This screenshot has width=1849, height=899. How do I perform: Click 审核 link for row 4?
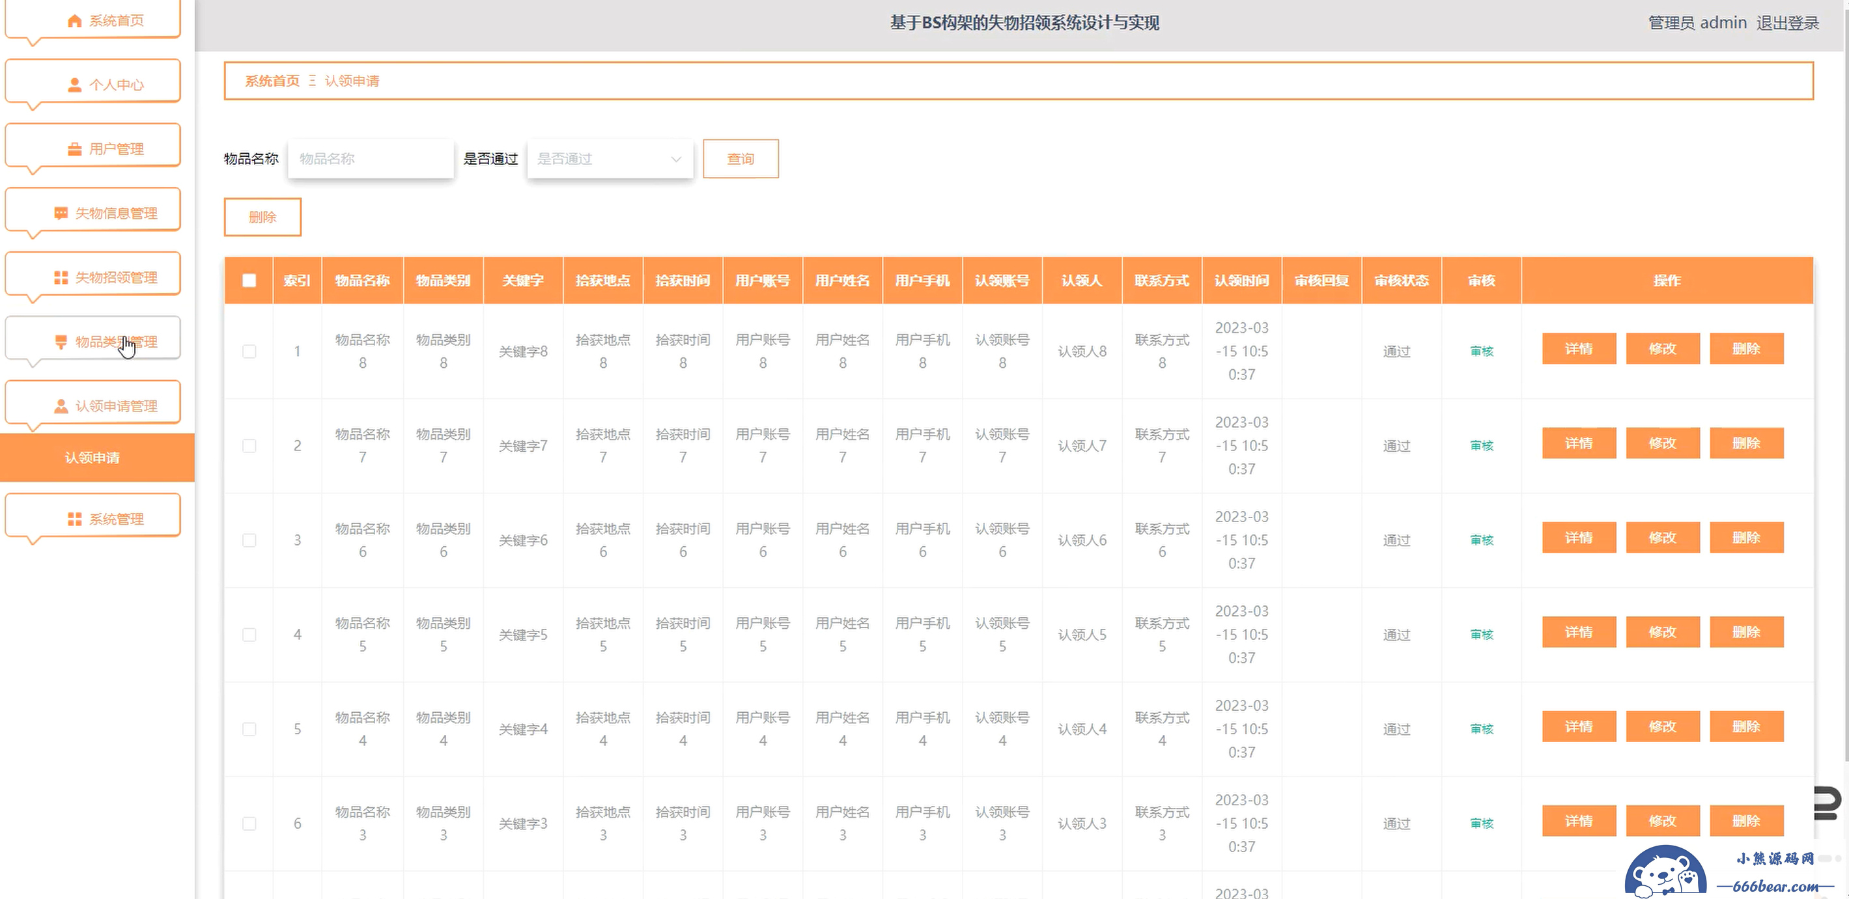click(x=1482, y=635)
